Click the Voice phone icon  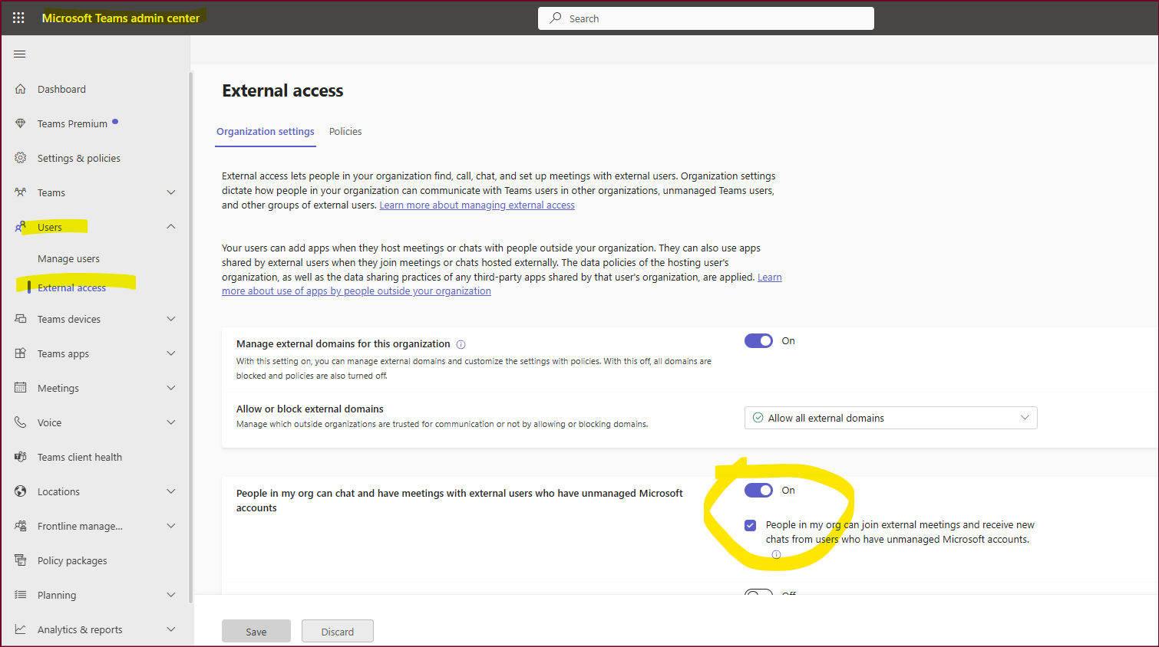pos(21,422)
